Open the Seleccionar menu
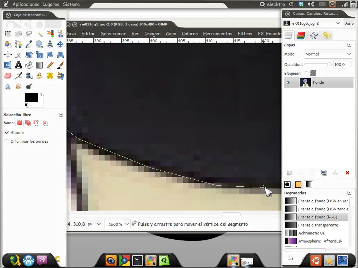The image size is (358, 268). click(113, 34)
